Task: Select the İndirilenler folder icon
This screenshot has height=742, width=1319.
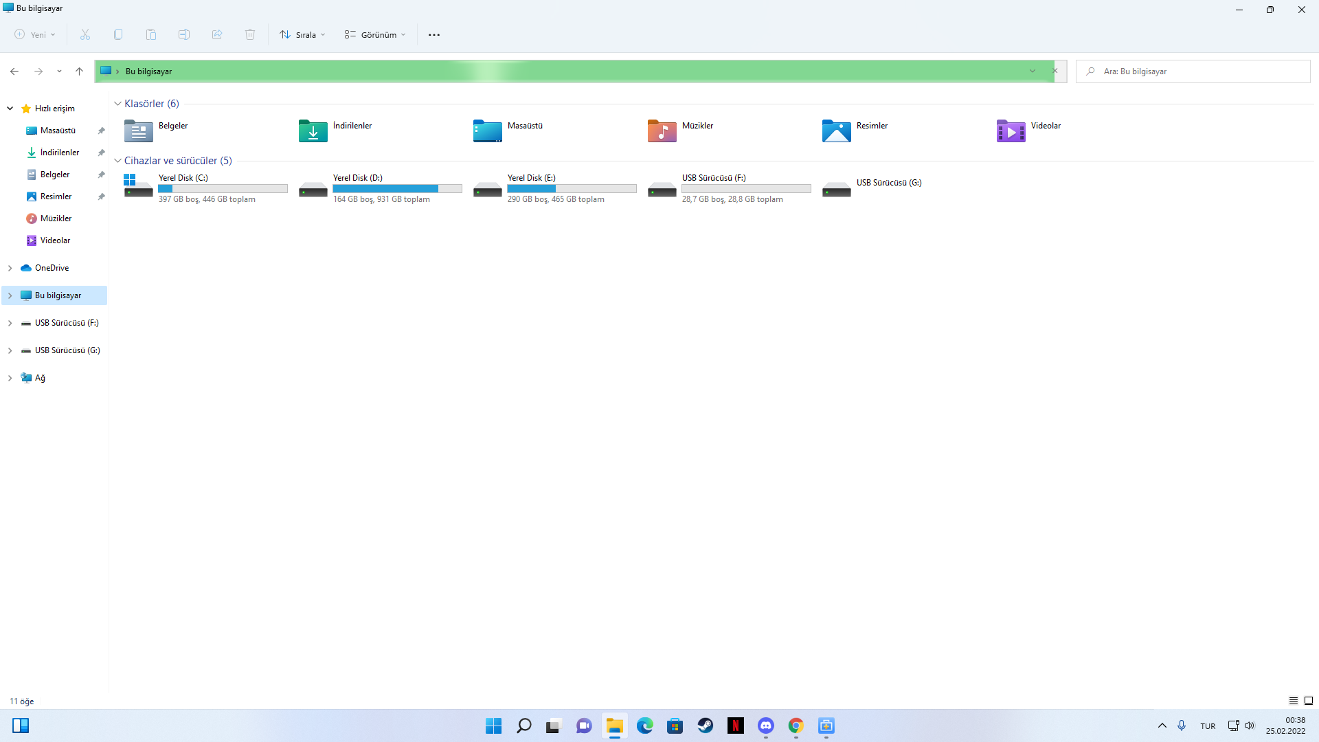Action: (313, 131)
